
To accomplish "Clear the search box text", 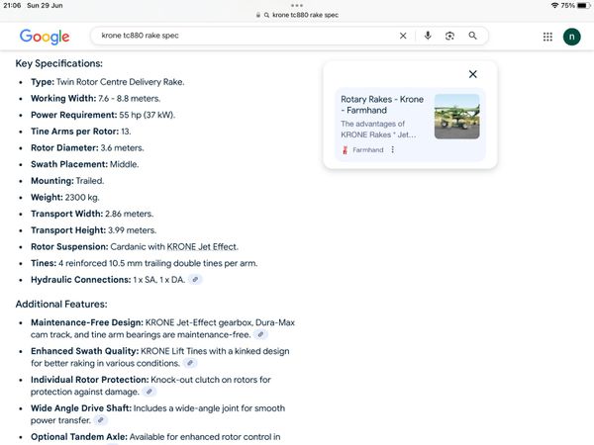I will tap(403, 36).
